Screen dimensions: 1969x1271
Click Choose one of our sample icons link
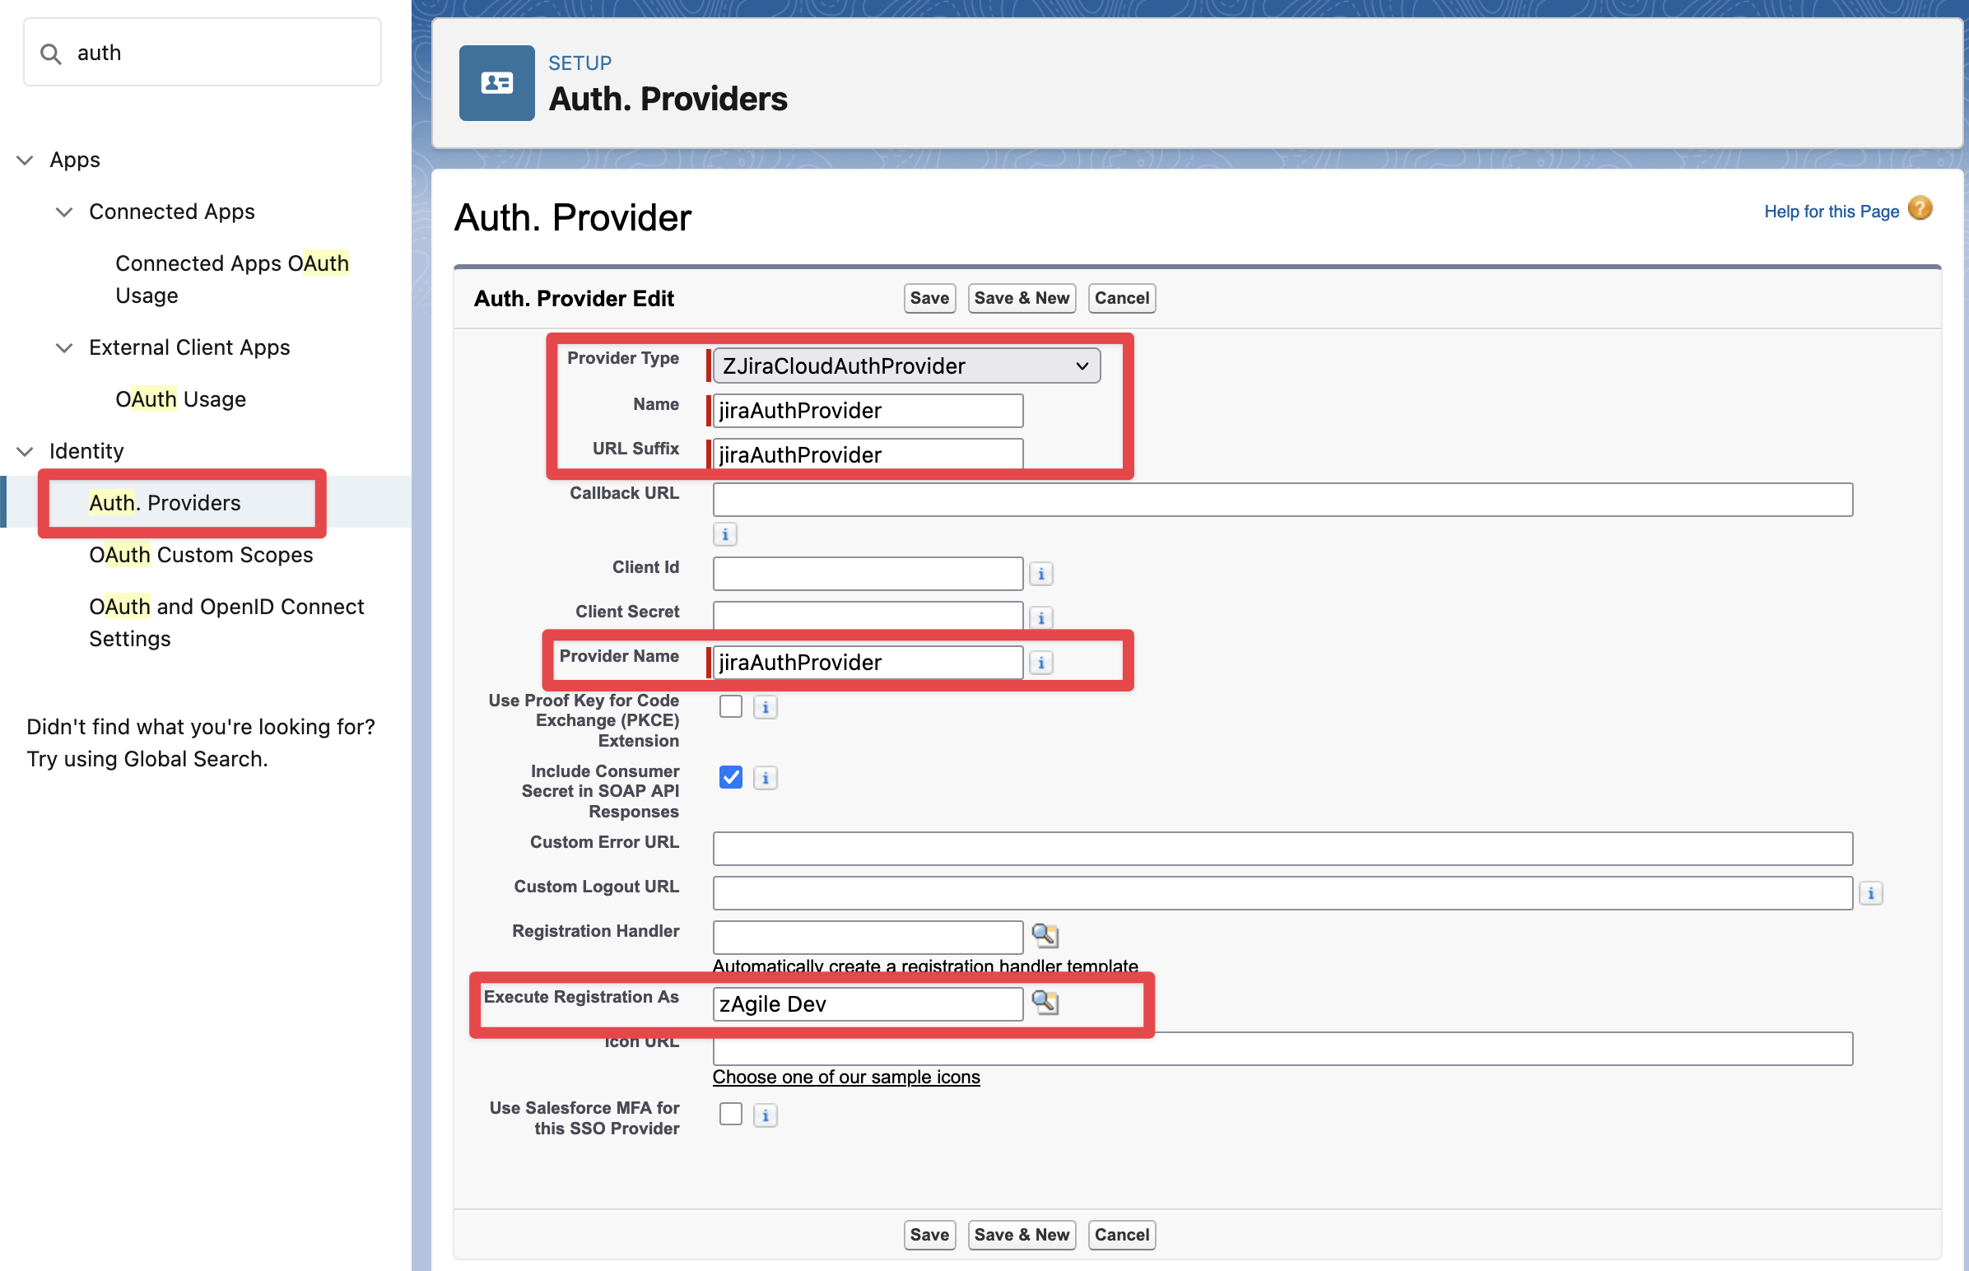pyautogui.click(x=846, y=1077)
